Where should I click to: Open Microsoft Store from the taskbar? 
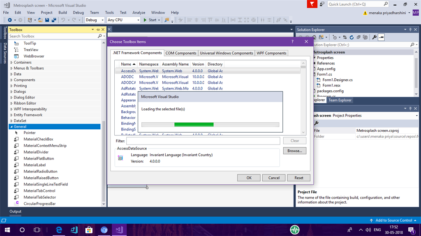pos(89,230)
